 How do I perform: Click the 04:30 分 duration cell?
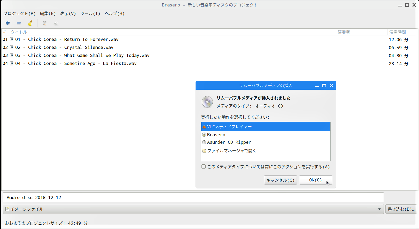pos(399,56)
